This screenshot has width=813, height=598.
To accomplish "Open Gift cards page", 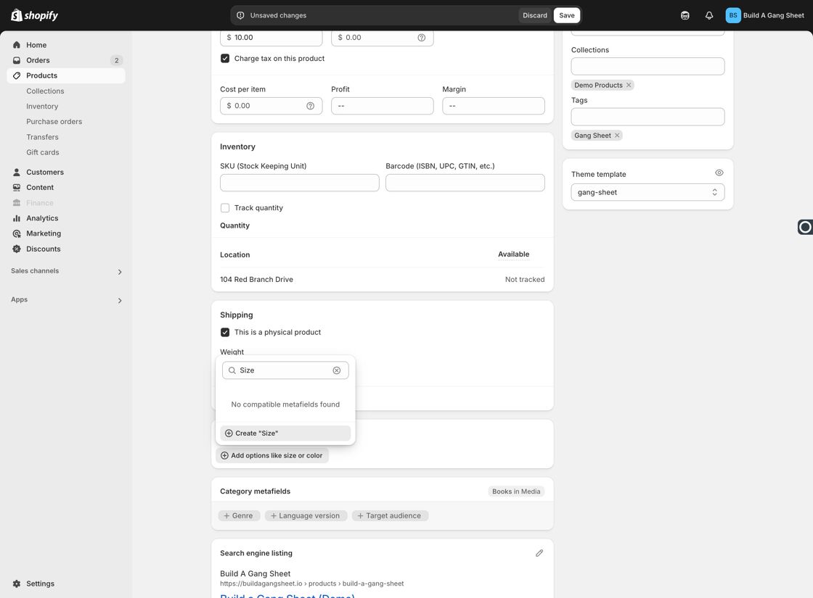I will 43,152.
